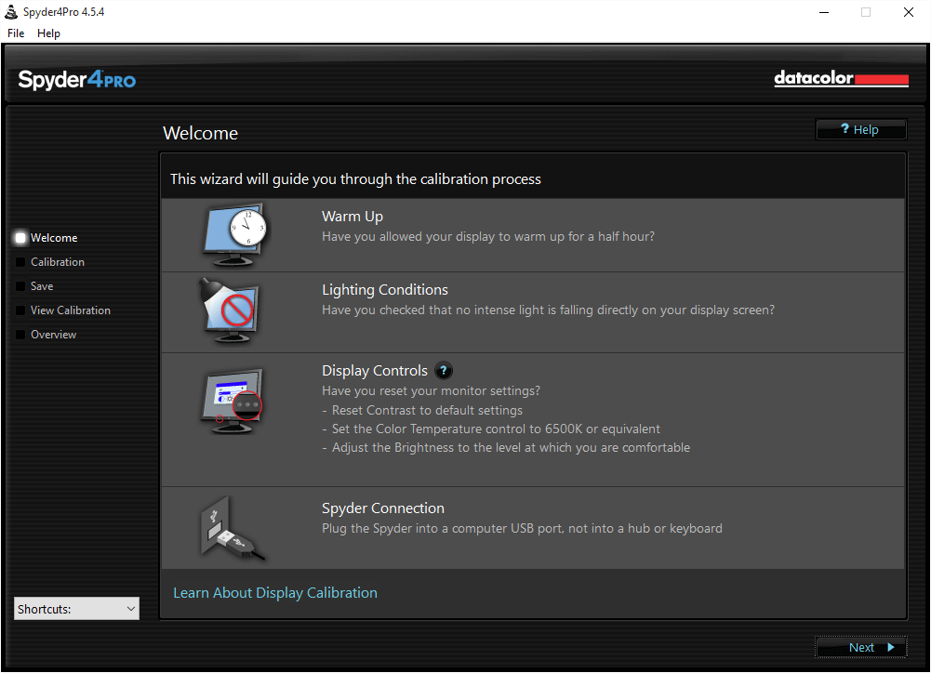
Task: Click the Warm Up monitor clock icon
Action: [234, 235]
